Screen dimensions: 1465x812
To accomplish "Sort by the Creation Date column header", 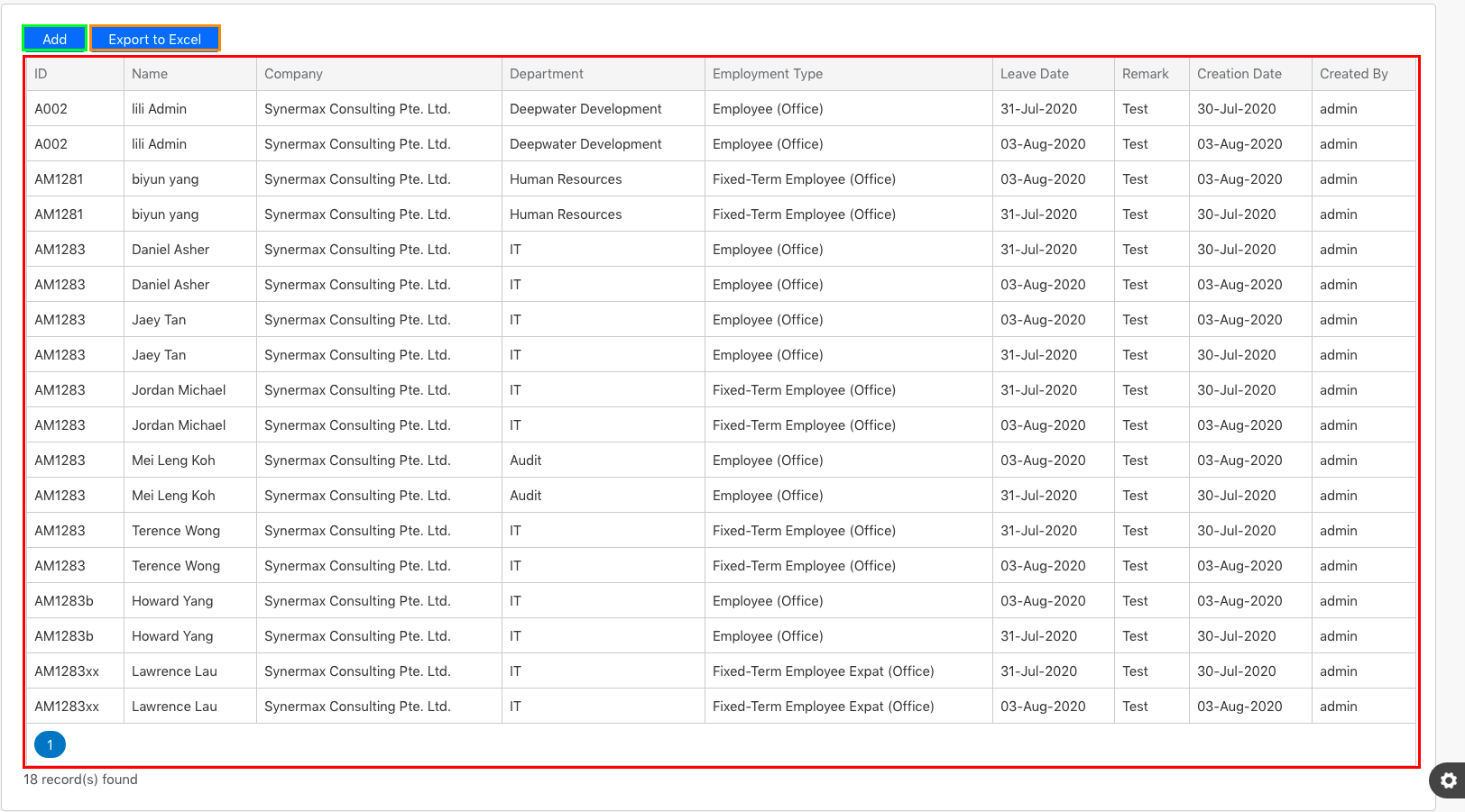I will 1250,74.
